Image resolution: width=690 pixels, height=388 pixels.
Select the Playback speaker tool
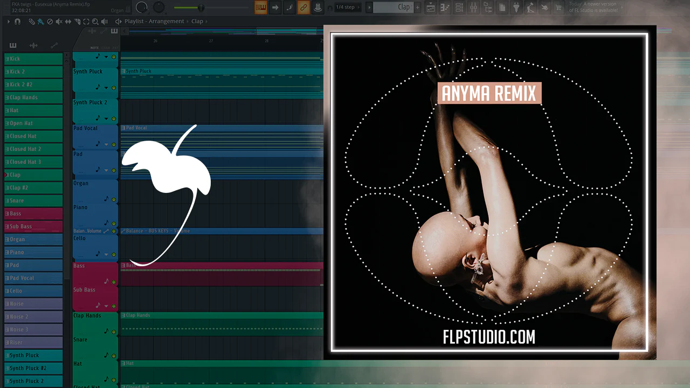(x=105, y=22)
